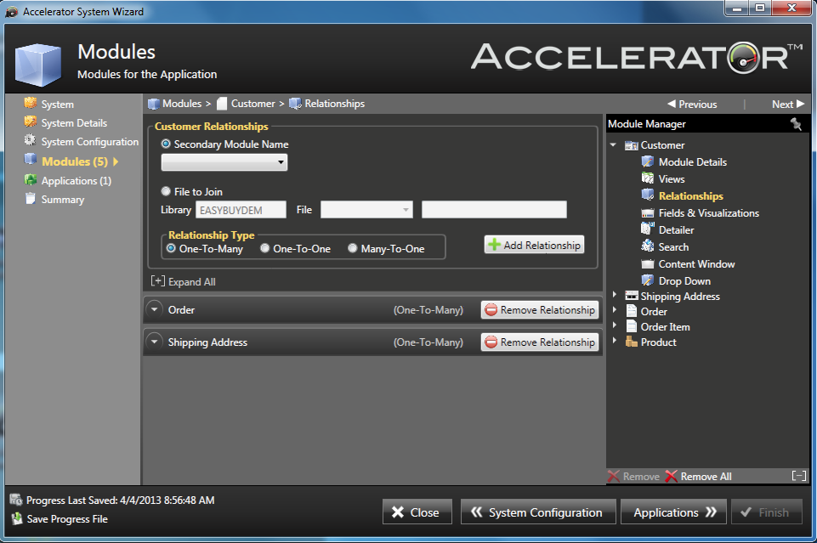Screen dimensions: 817x543
Task: Click the Save Progress File disk icon
Action: pos(17,518)
